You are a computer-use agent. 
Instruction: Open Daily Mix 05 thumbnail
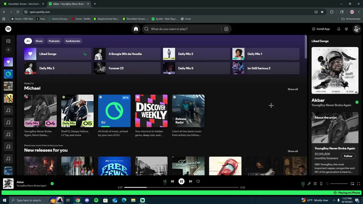(x=77, y=111)
